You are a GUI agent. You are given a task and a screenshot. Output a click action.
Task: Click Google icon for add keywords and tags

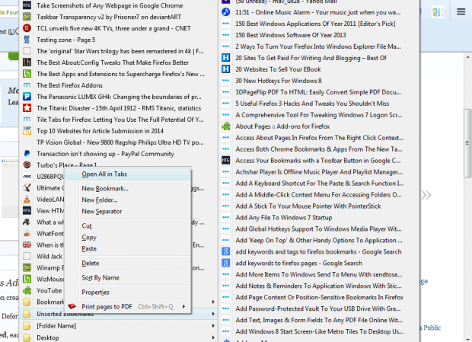pyautogui.click(x=226, y=251)
